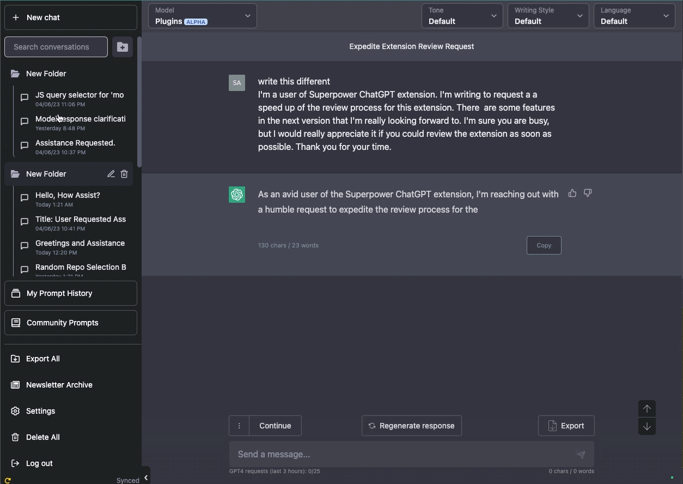Click the ChatGPT logo avatar
Image resolution: width=683 pixels, height=484 pixels.
237,195
